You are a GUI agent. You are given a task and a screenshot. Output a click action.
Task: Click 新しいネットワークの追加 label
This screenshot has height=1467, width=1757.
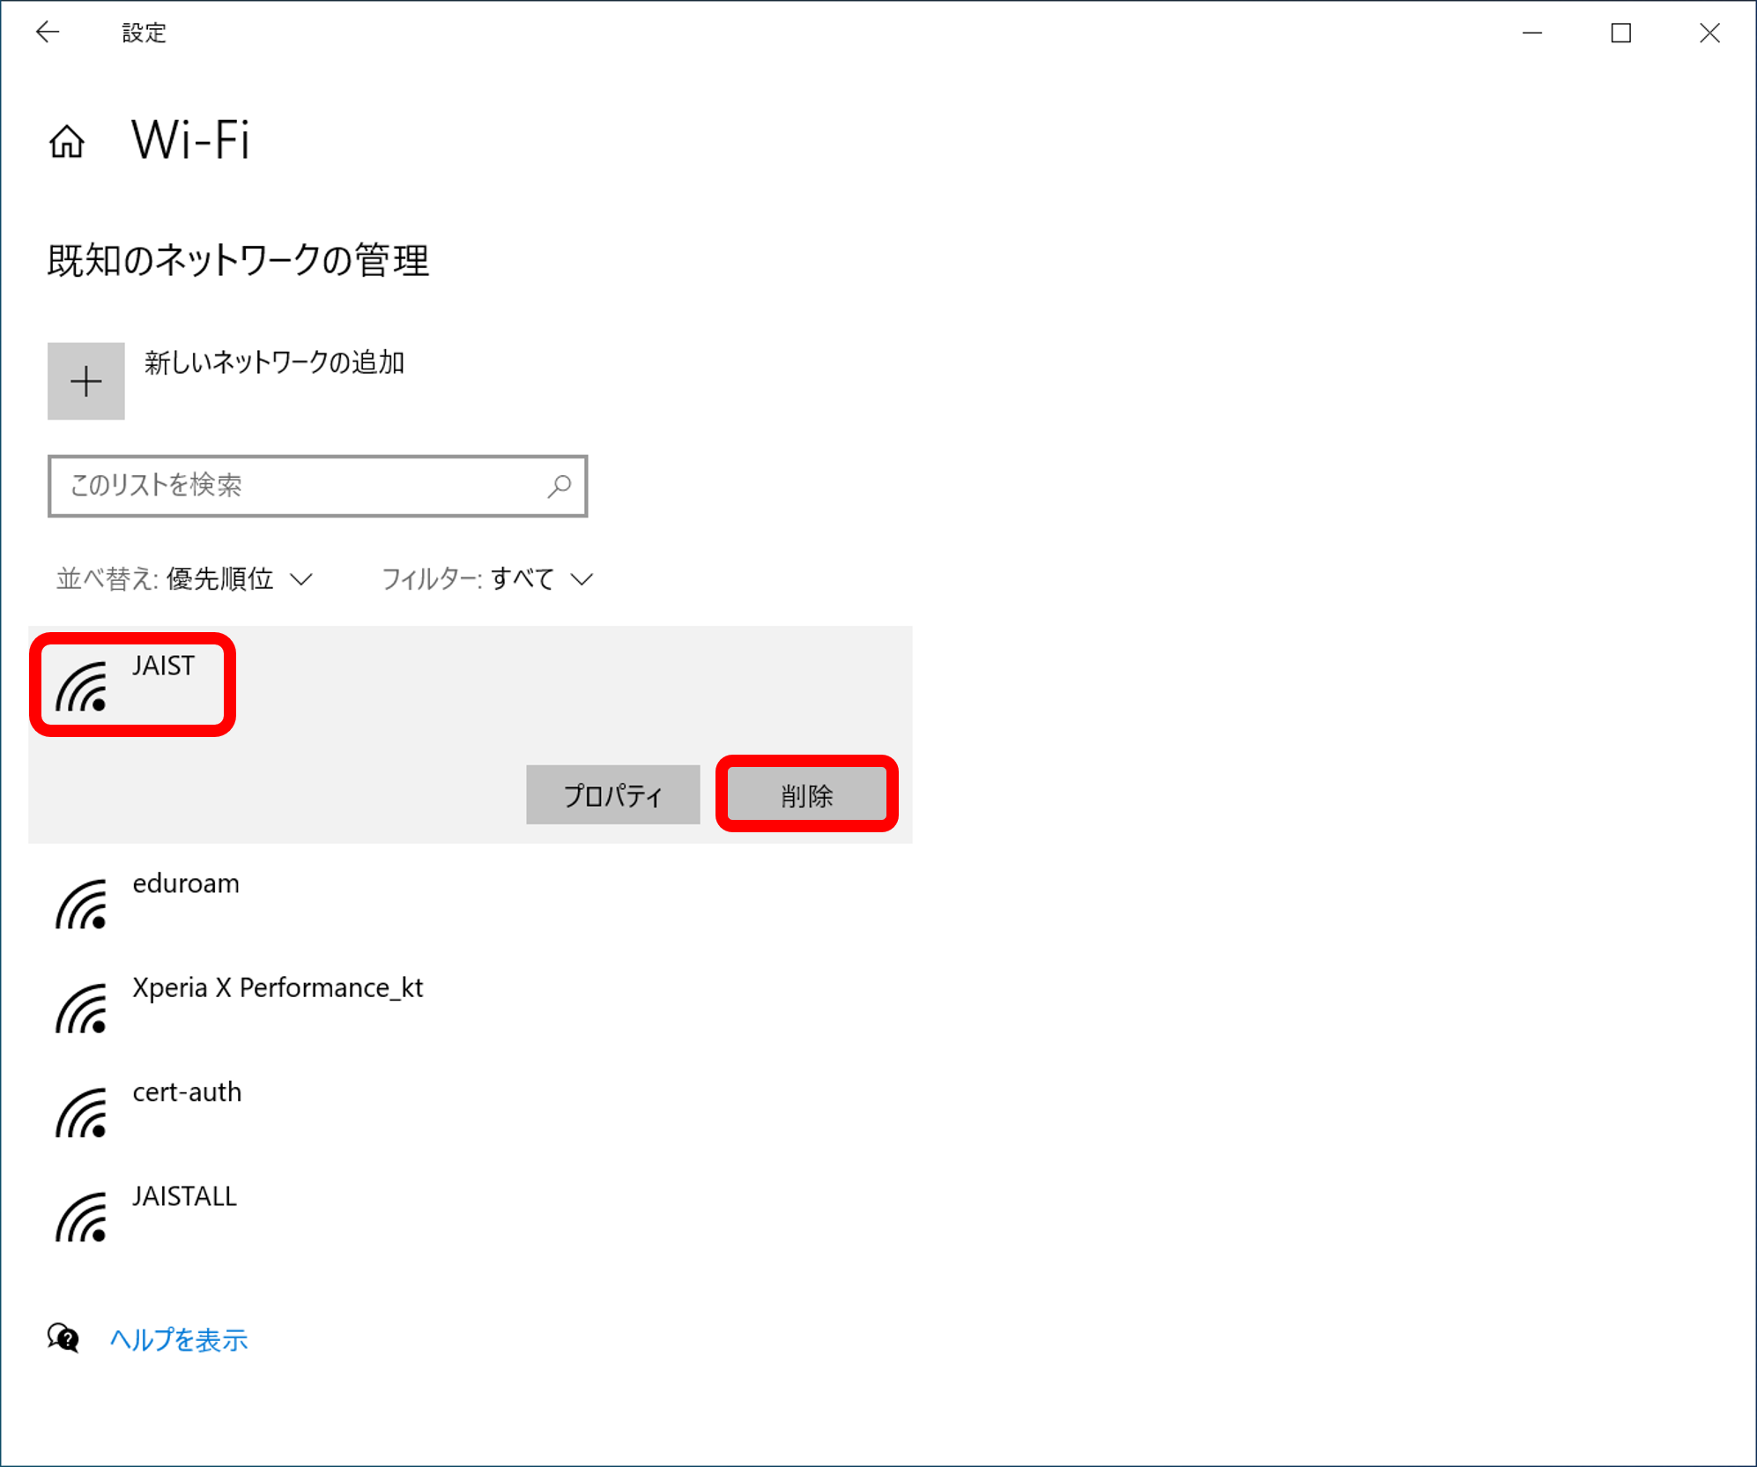tap(274, 362)
